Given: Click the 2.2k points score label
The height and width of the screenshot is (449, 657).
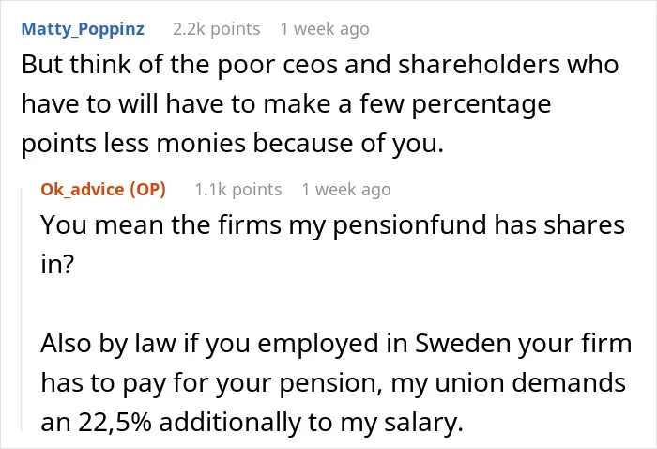Looking at the screenshot, I should (x=216, y=29).
